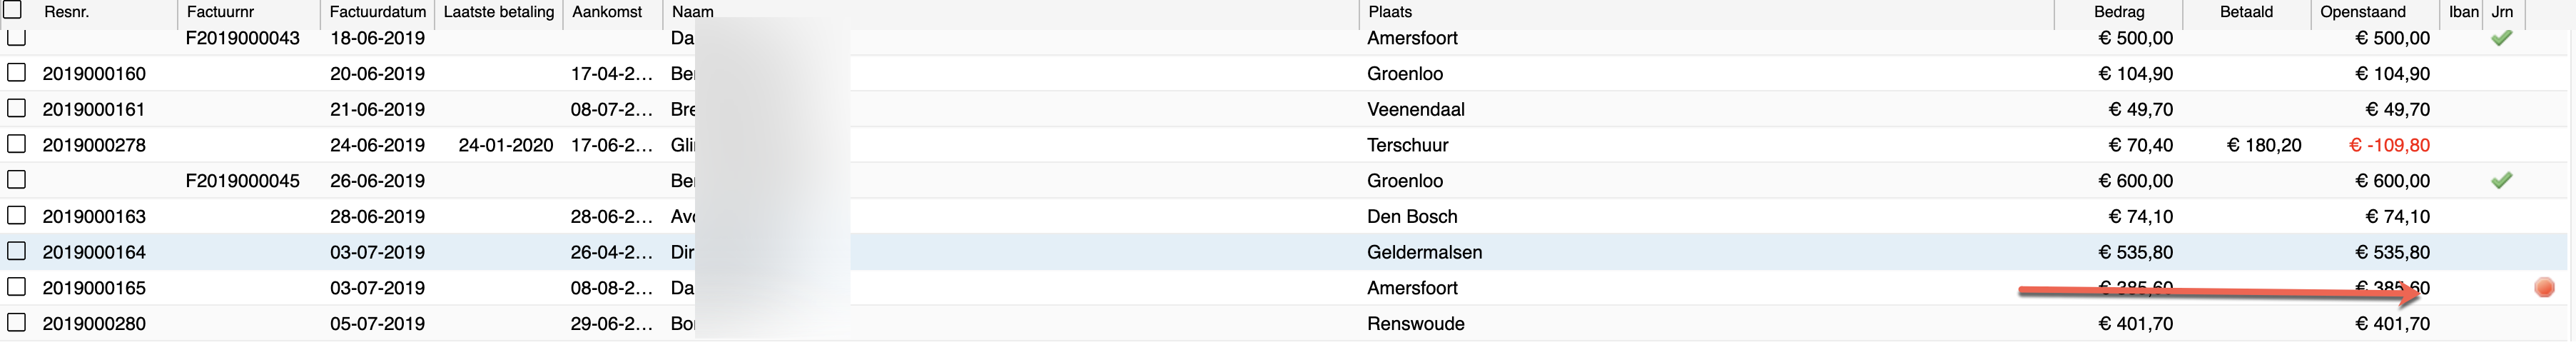Sort by Factuurdatum column header
Image resolution: width=2576 pixels, height=350 pixels.
pos(377,12)
